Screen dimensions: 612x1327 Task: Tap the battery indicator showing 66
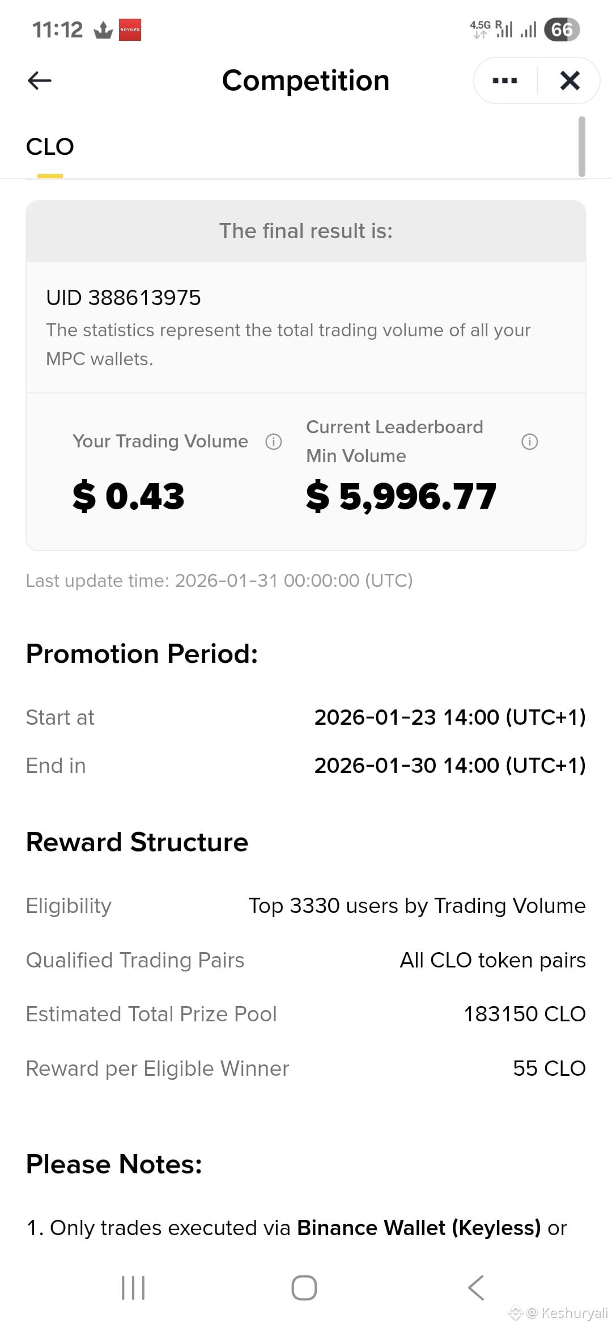click(562, 29)
